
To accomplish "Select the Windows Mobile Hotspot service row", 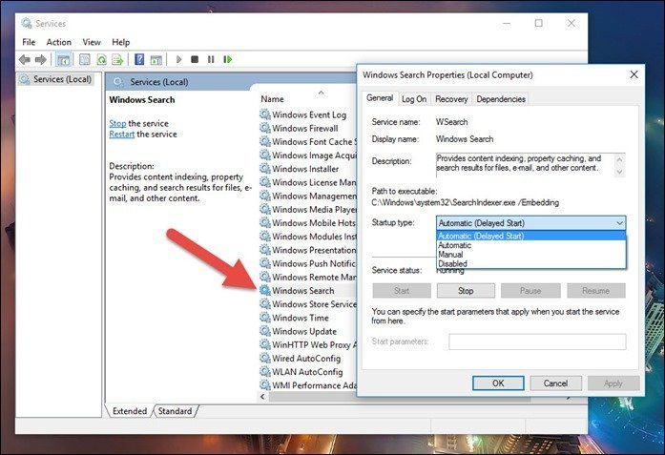I will 308,222.
